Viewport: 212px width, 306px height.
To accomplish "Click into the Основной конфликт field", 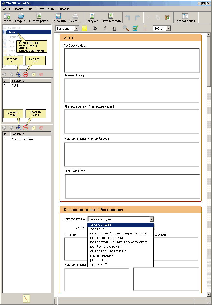I will [131, 90].
